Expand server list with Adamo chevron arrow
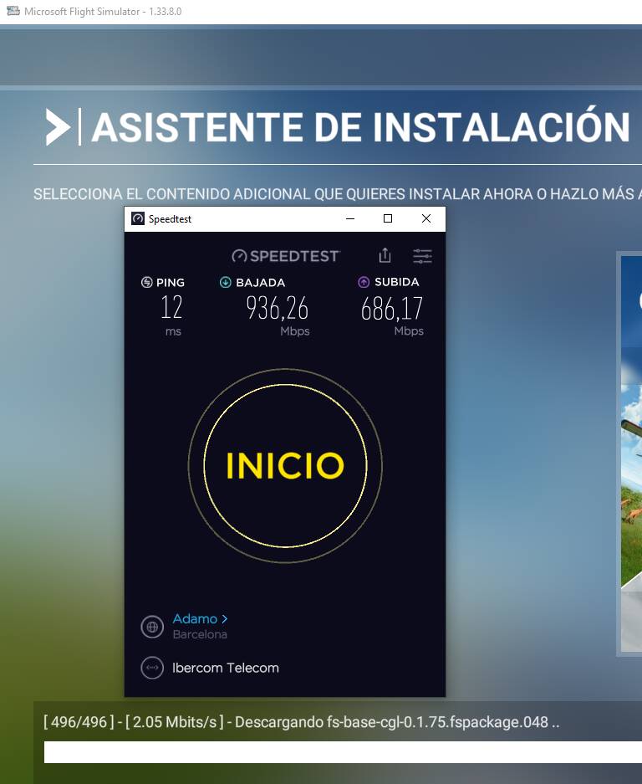 [225, 619]
